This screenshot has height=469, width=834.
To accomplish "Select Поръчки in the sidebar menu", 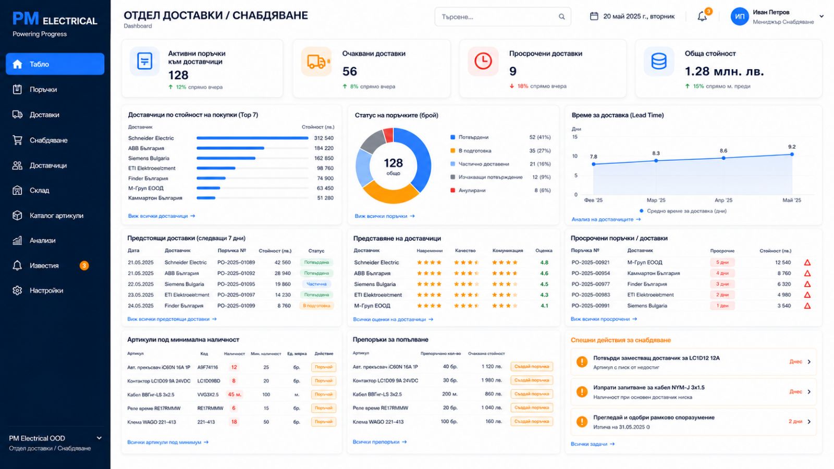I will coord(43,90).
